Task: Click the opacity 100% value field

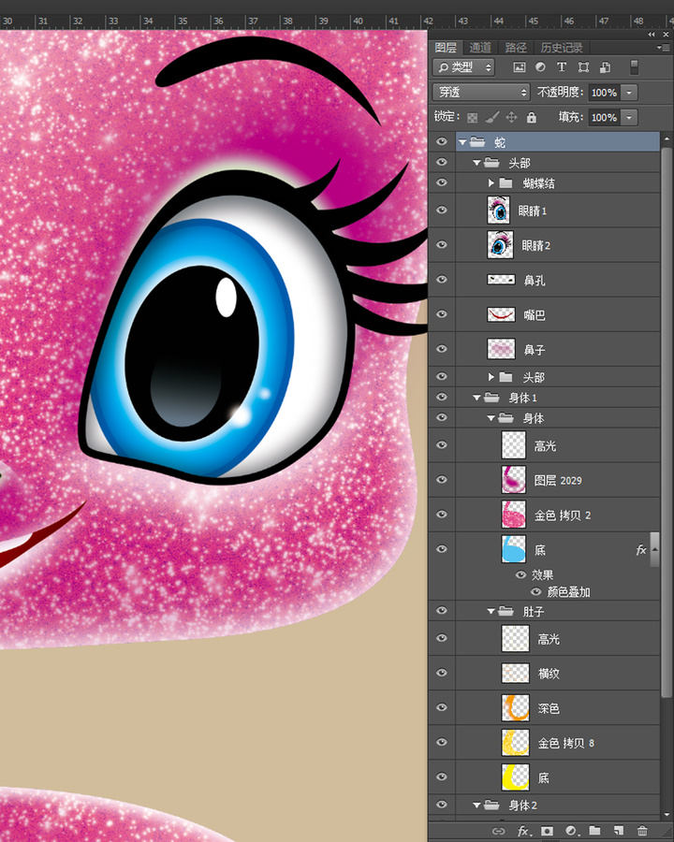Action: pyautogui.click(x=604, y=93)
